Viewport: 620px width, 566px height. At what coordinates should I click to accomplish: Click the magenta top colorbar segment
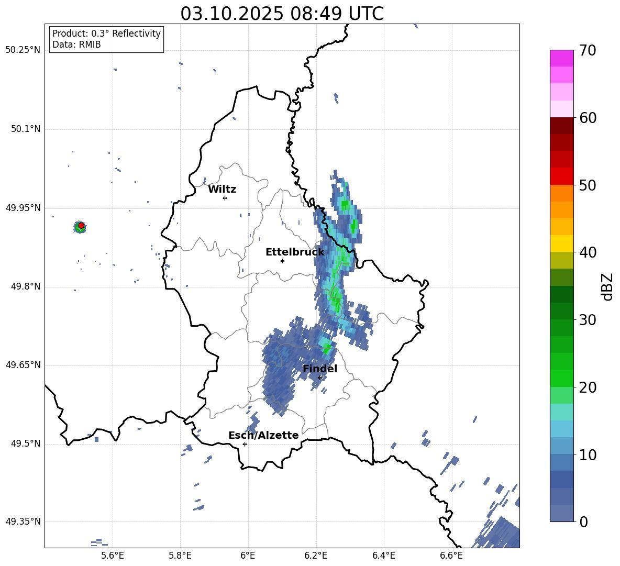[x=561, y=58]
